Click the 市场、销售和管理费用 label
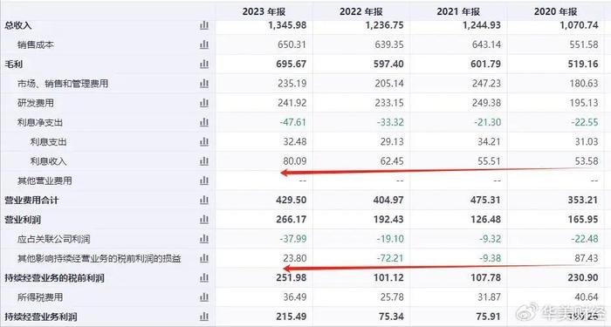 63,84
